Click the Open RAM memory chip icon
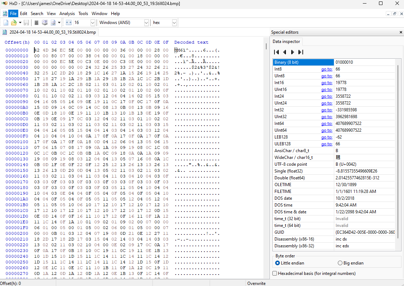The height and width of the screenshot is (286, 404). (36, 23)
